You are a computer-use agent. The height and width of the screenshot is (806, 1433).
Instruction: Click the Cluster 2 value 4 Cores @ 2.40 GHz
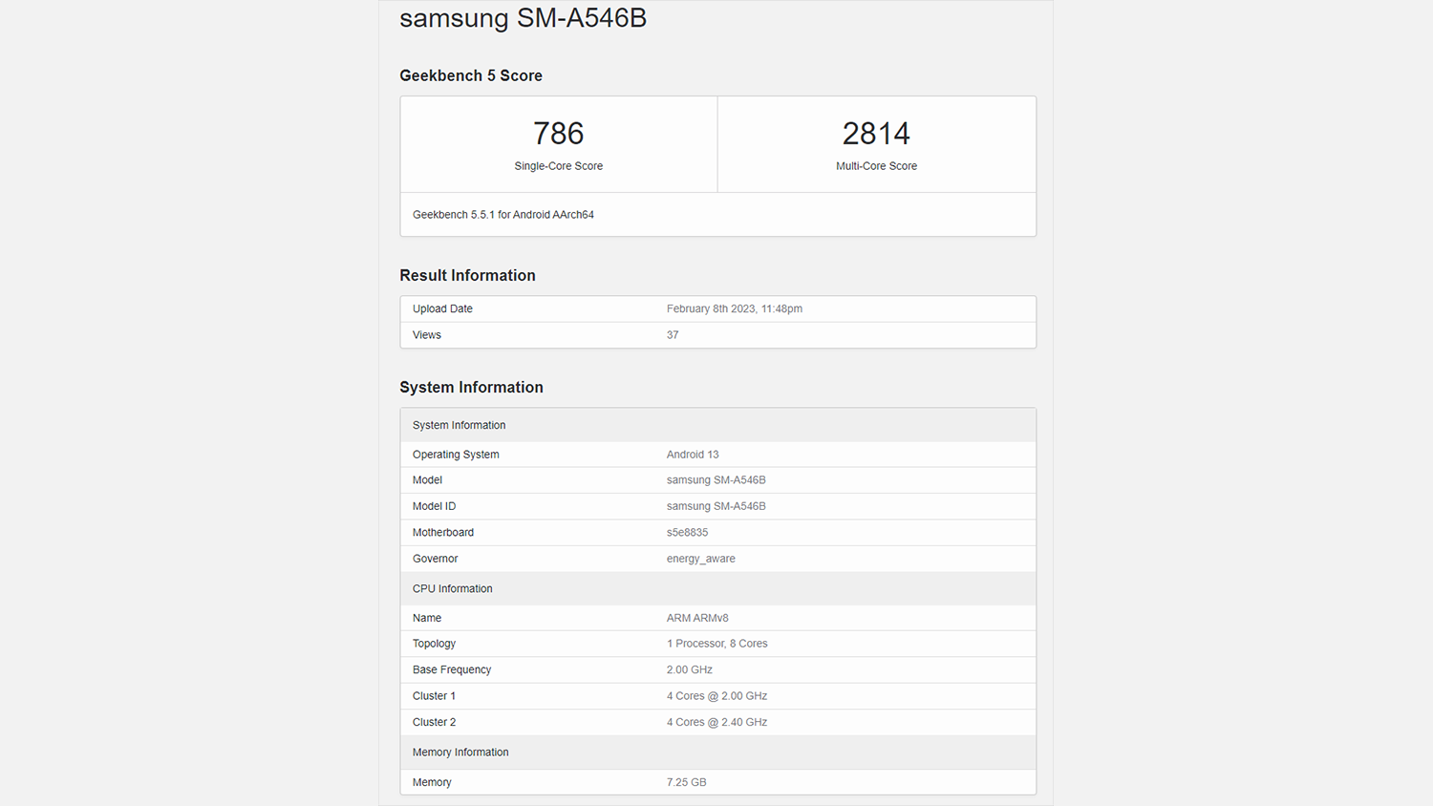tap(716, 723)
